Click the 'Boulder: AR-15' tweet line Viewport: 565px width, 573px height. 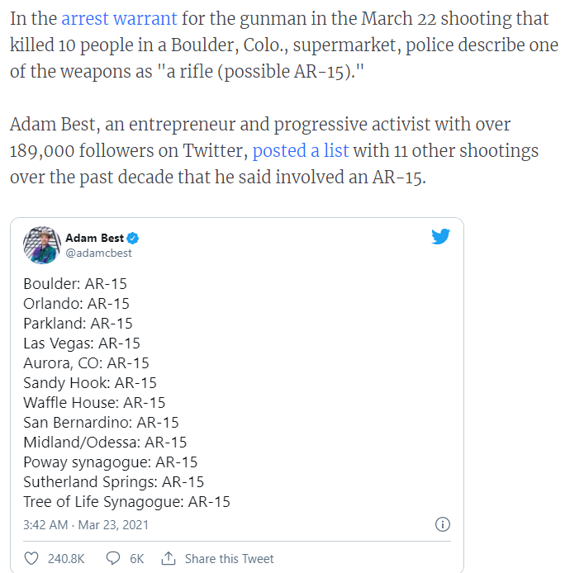[75, 284]
